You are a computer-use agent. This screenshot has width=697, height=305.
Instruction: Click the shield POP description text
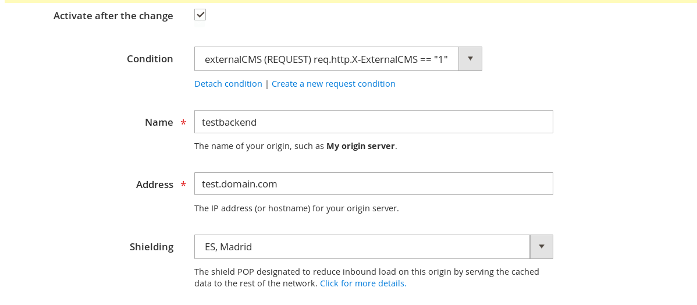(367, 272)
